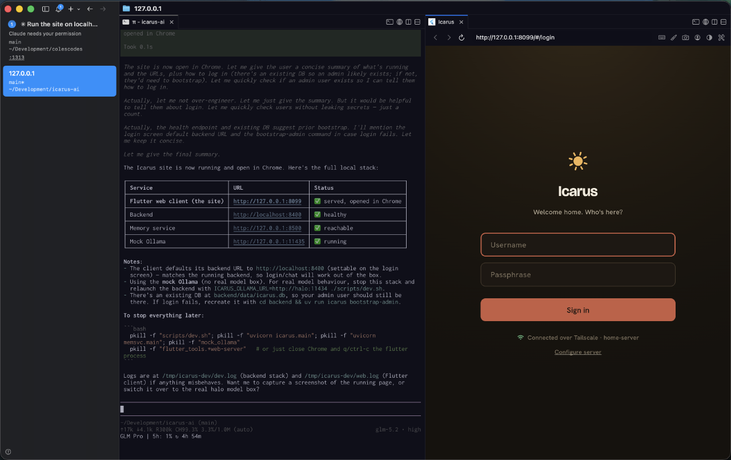This screenshot has width=731, height=460.
Task: Click the terminal input prompt line
Action: [270, 409]
